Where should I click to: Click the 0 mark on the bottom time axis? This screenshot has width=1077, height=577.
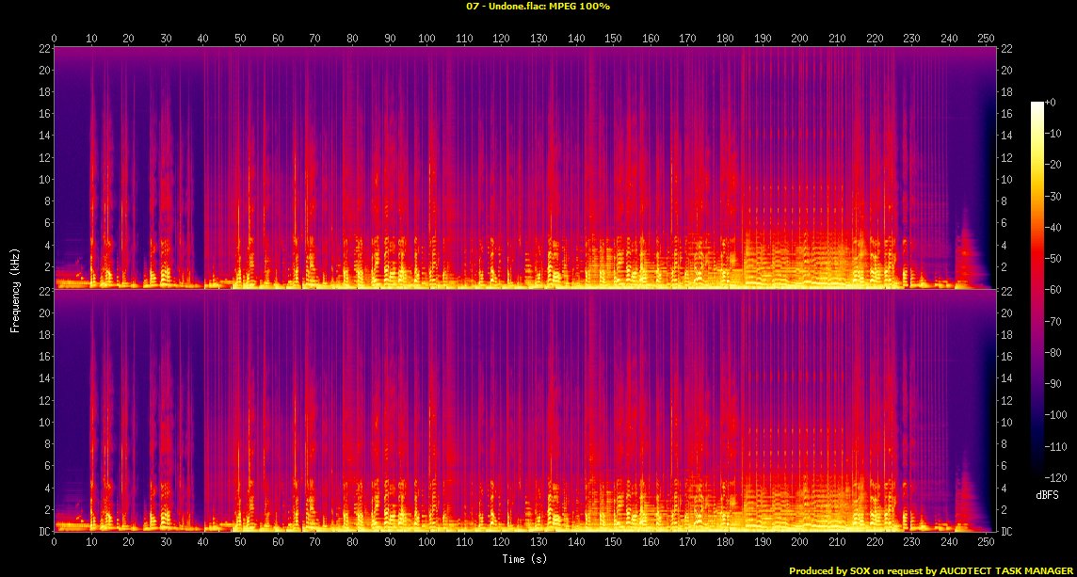click(x=55, y=542)
